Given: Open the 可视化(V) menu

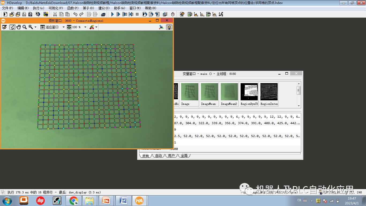Looking at the screenshot, I should 56,8.
